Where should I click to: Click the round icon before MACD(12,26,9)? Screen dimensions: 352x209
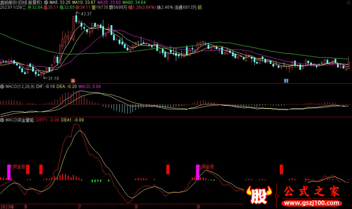2,86
